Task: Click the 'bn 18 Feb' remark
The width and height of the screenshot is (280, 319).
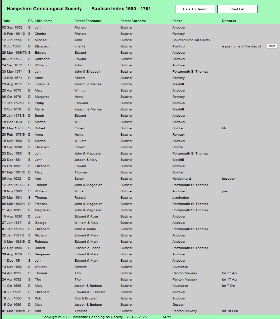Action: click(230, 311)
